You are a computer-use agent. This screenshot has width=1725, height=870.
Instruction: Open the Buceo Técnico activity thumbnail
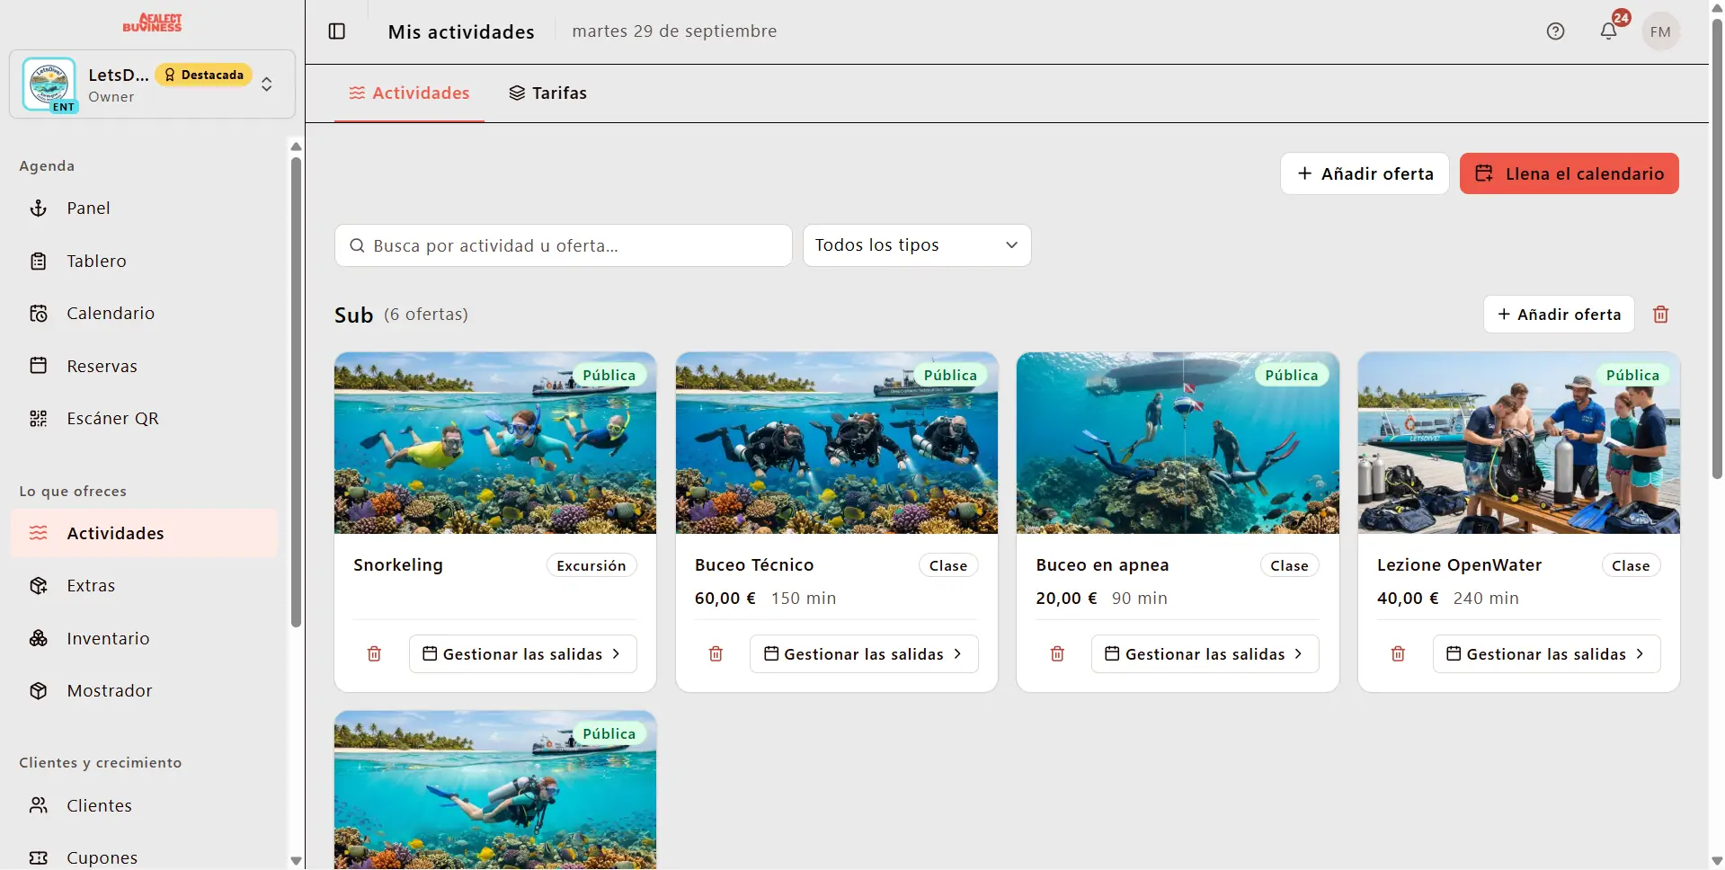(837, 443)
